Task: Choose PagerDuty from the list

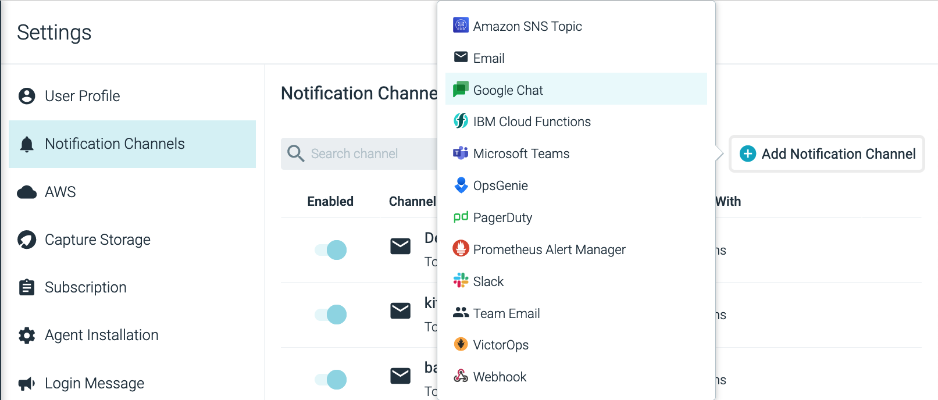Action: [576, 217]
